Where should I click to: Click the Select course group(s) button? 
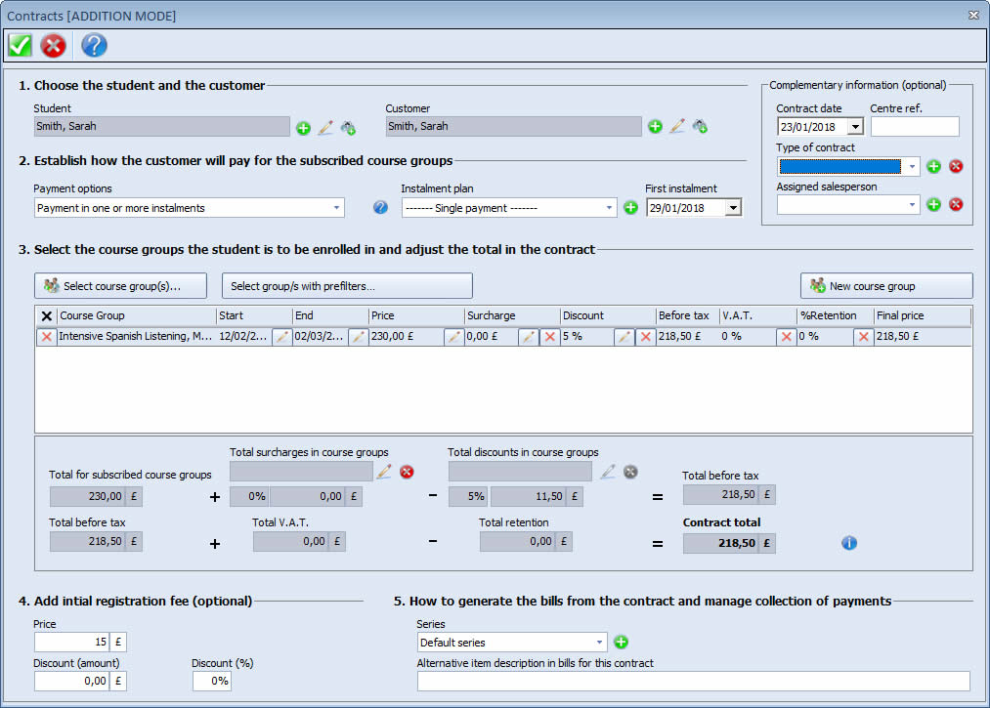click(120, 286)
